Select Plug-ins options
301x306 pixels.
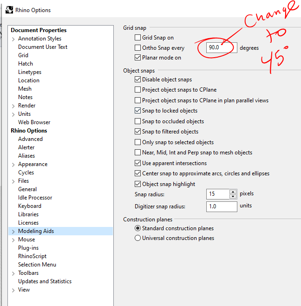click(28, 248)
